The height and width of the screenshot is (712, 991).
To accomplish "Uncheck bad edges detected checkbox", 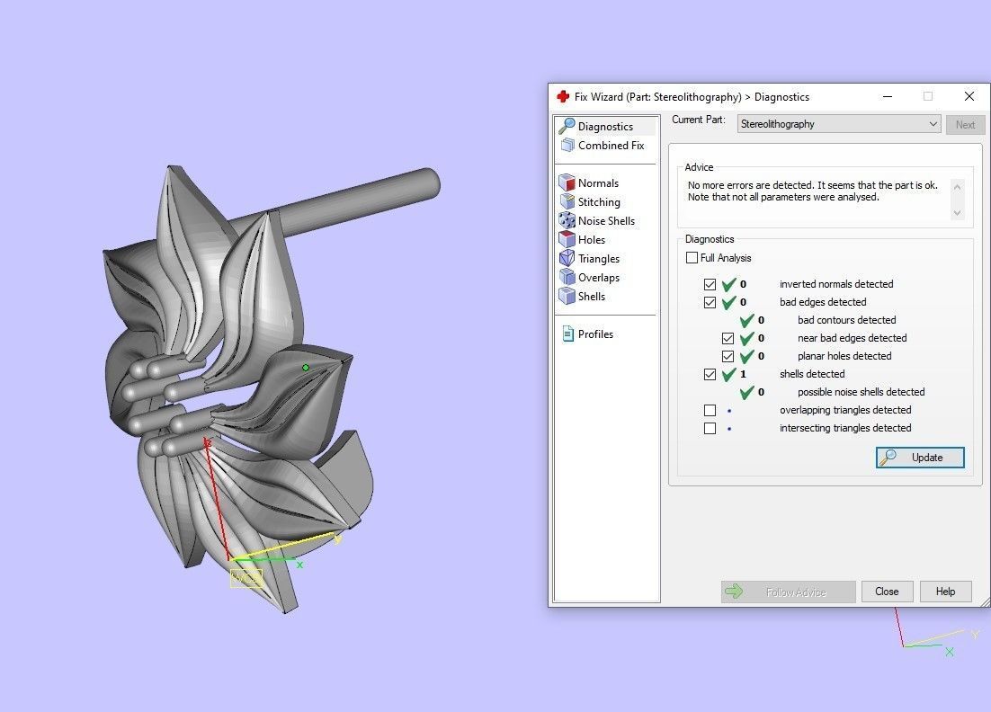I will pos(710,303).
